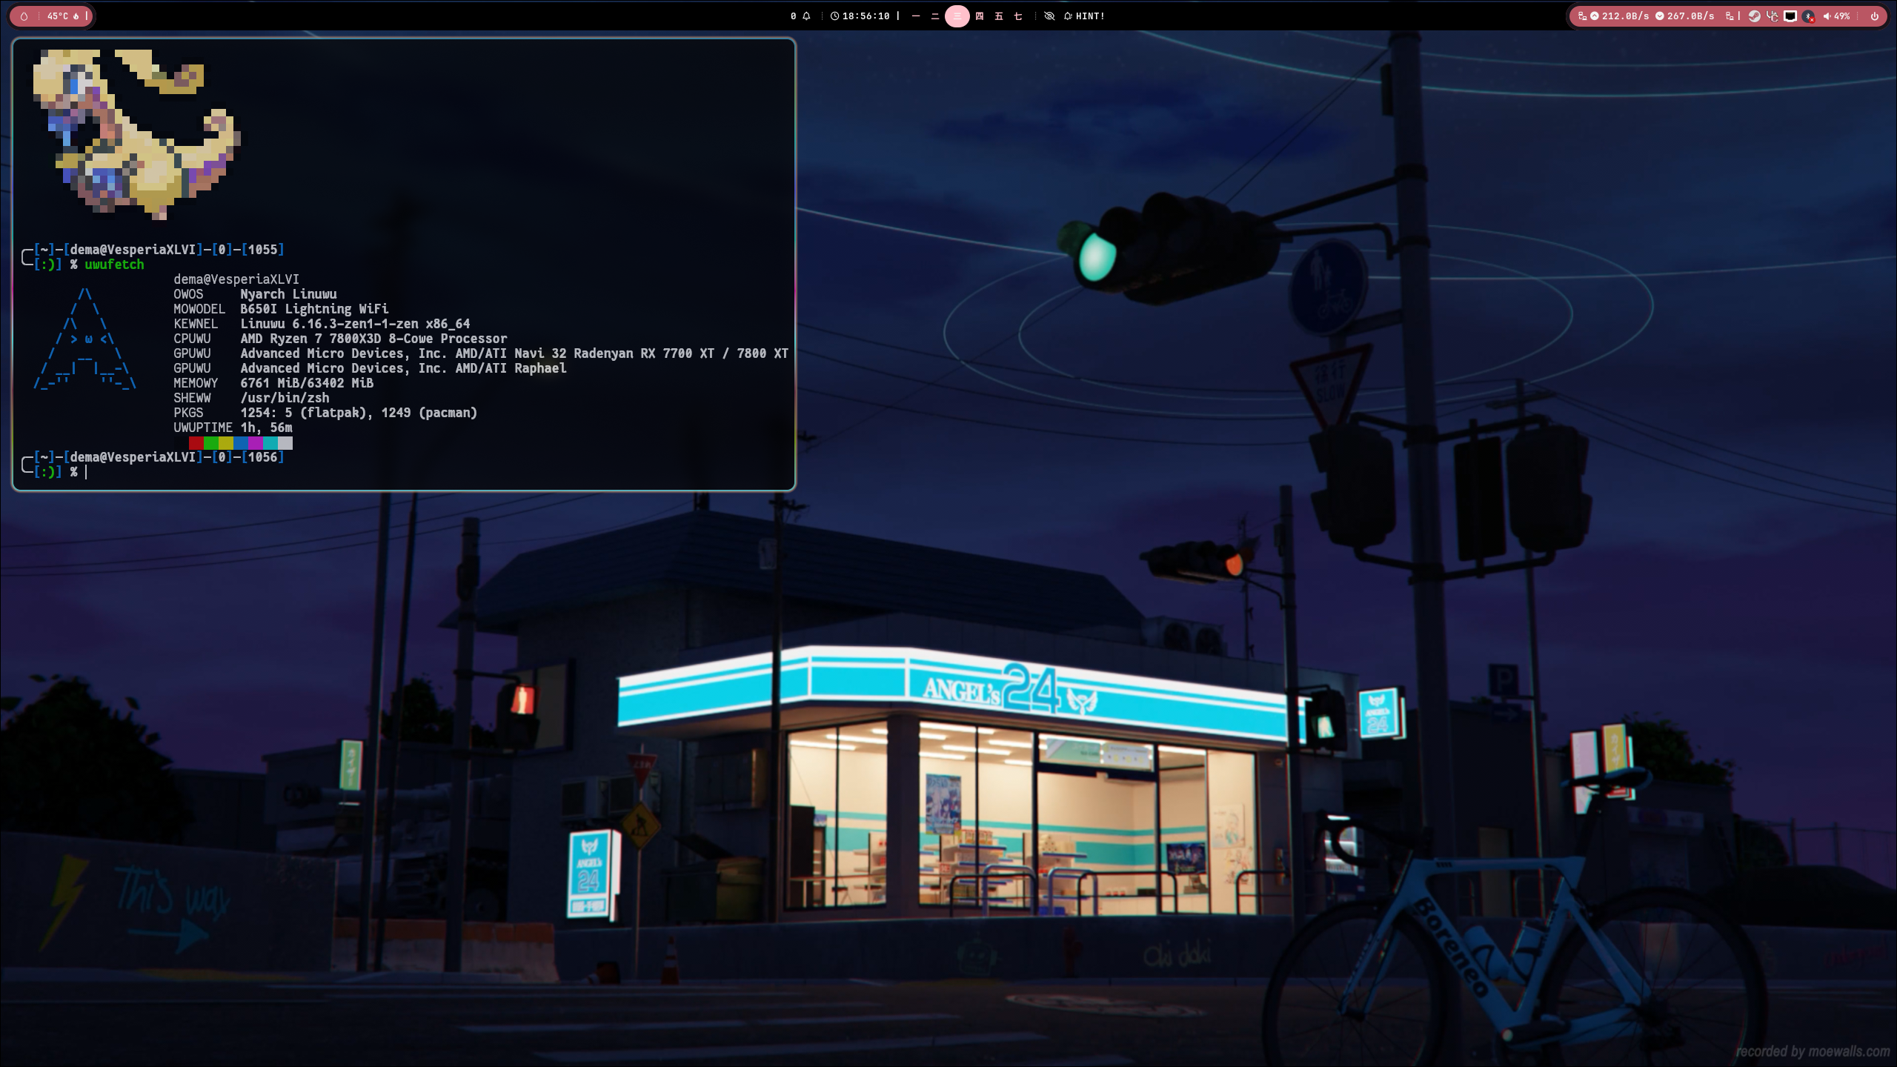Click the network icon before the upload speed
This screenshot has height=1067, width=1897.
[x=1582, y=16]
